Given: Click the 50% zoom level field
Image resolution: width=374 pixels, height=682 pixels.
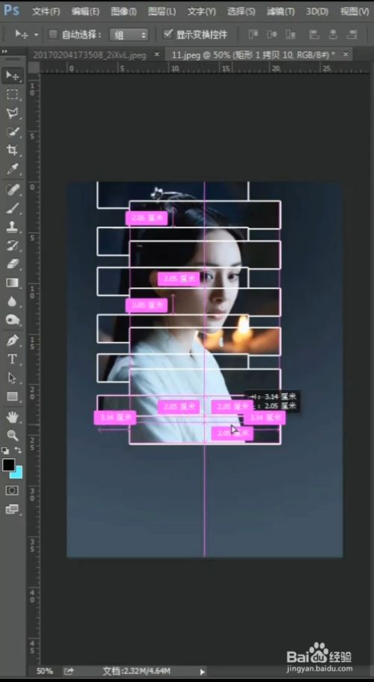Looking at the screenshot, I should [x=44, y=671].
